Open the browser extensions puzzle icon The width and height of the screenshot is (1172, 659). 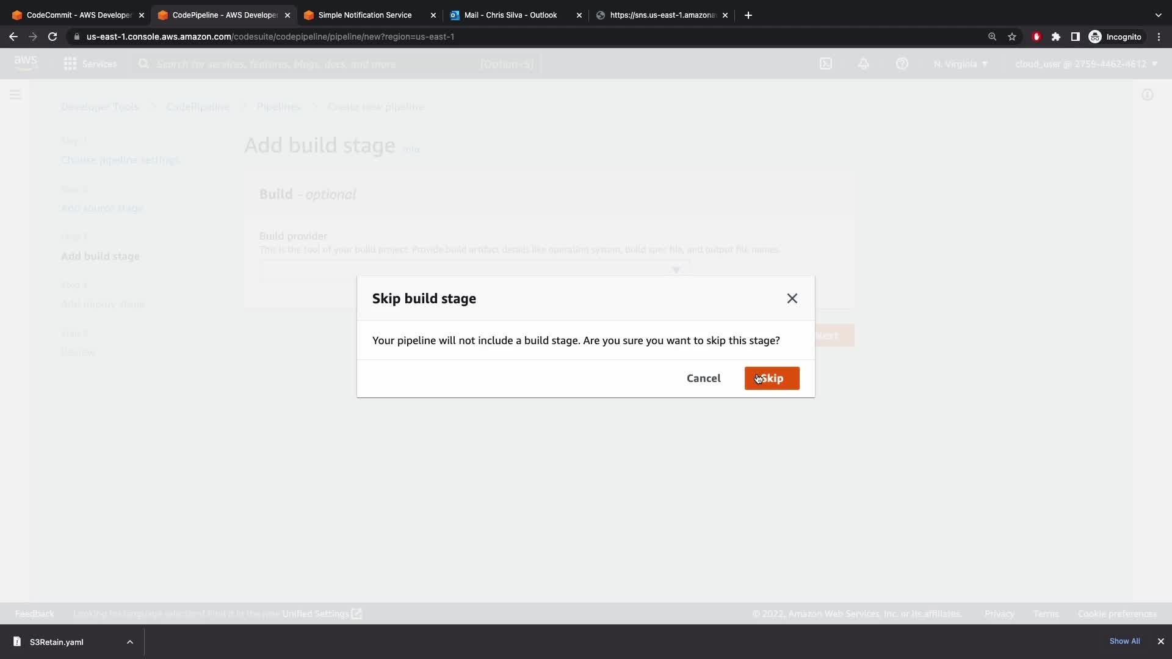[x=1056, y=37]
